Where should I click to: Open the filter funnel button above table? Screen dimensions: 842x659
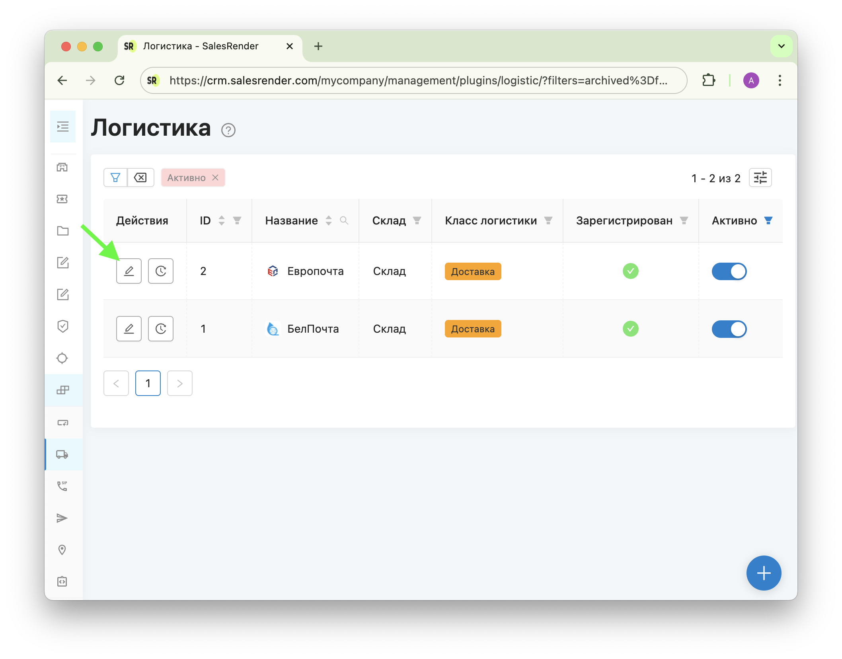[115, 177]
